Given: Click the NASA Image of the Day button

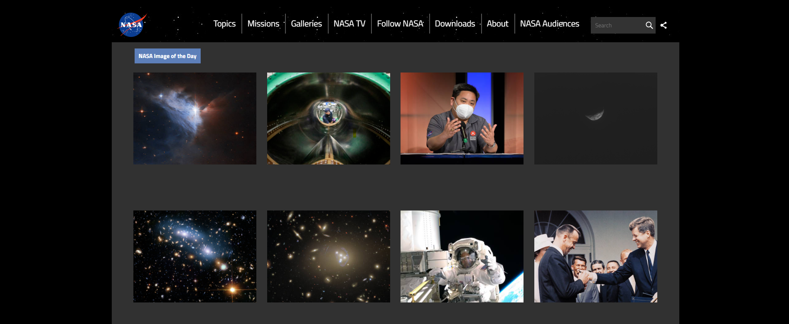Looking at the screenshot, I should tap(167, 56).
